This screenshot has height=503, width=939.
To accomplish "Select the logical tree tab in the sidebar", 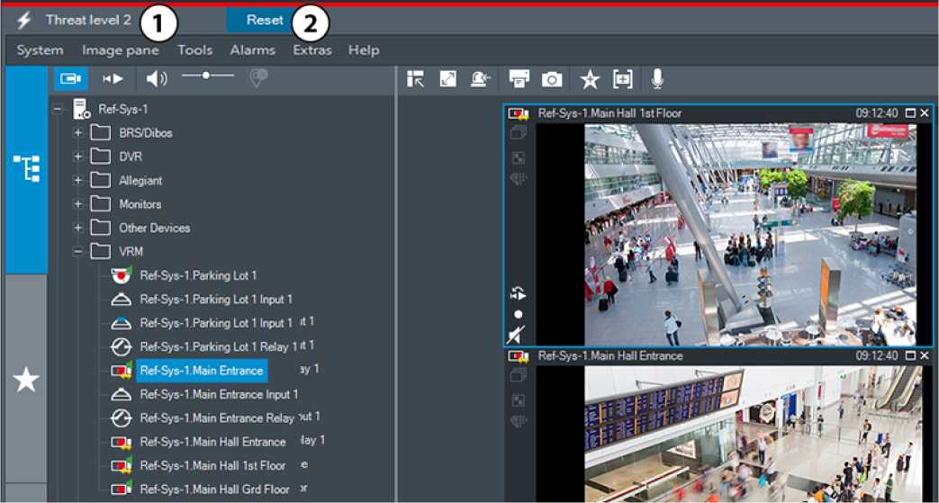I will point(25,168).
